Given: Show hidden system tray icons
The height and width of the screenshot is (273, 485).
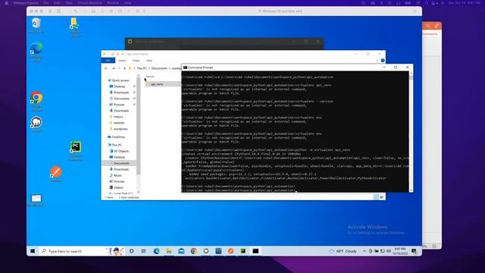Looking at the screenshot, I should (364, 251).
